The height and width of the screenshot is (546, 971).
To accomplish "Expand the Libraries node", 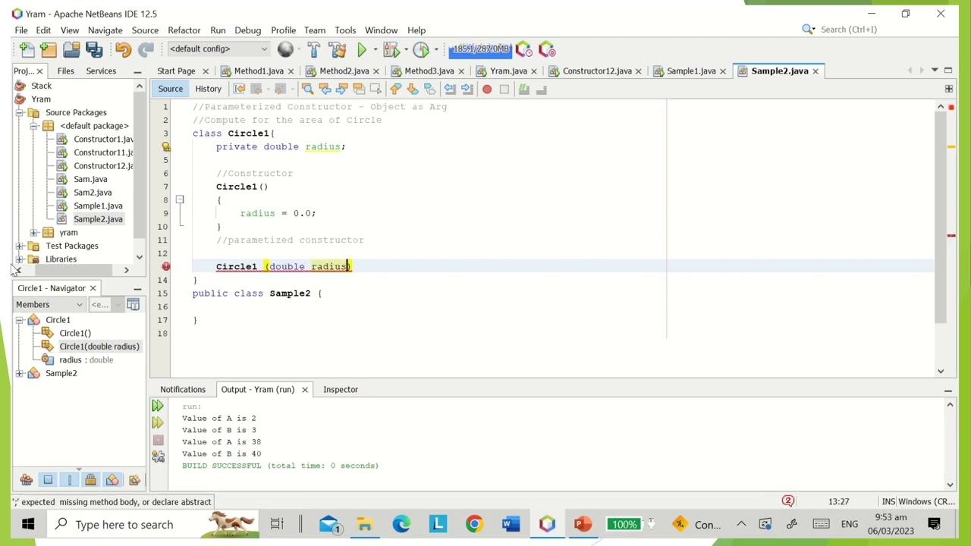I will pyautogui.click(x=19, y=259).
